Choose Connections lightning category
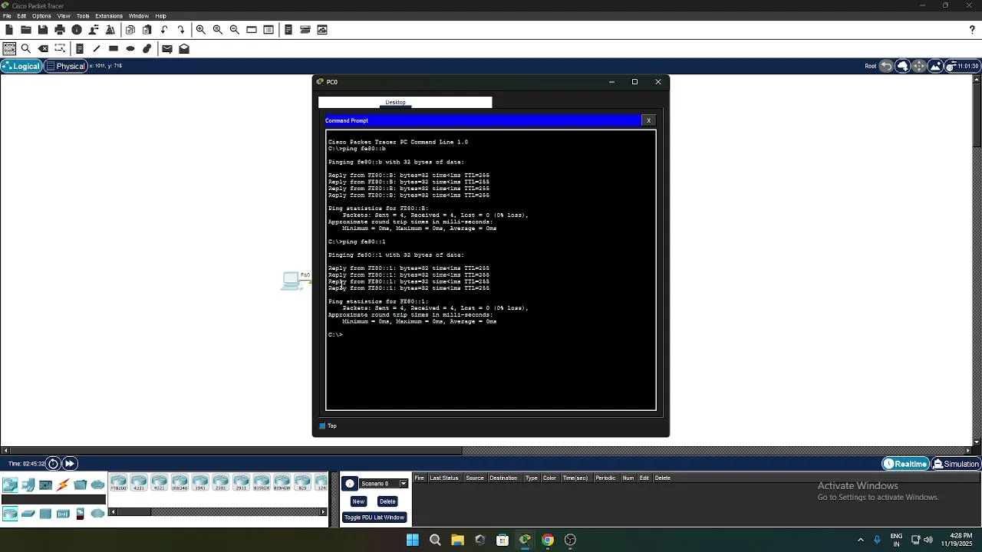Image resolution: width=982 pixels, height=552 pixels. [63, 485]
